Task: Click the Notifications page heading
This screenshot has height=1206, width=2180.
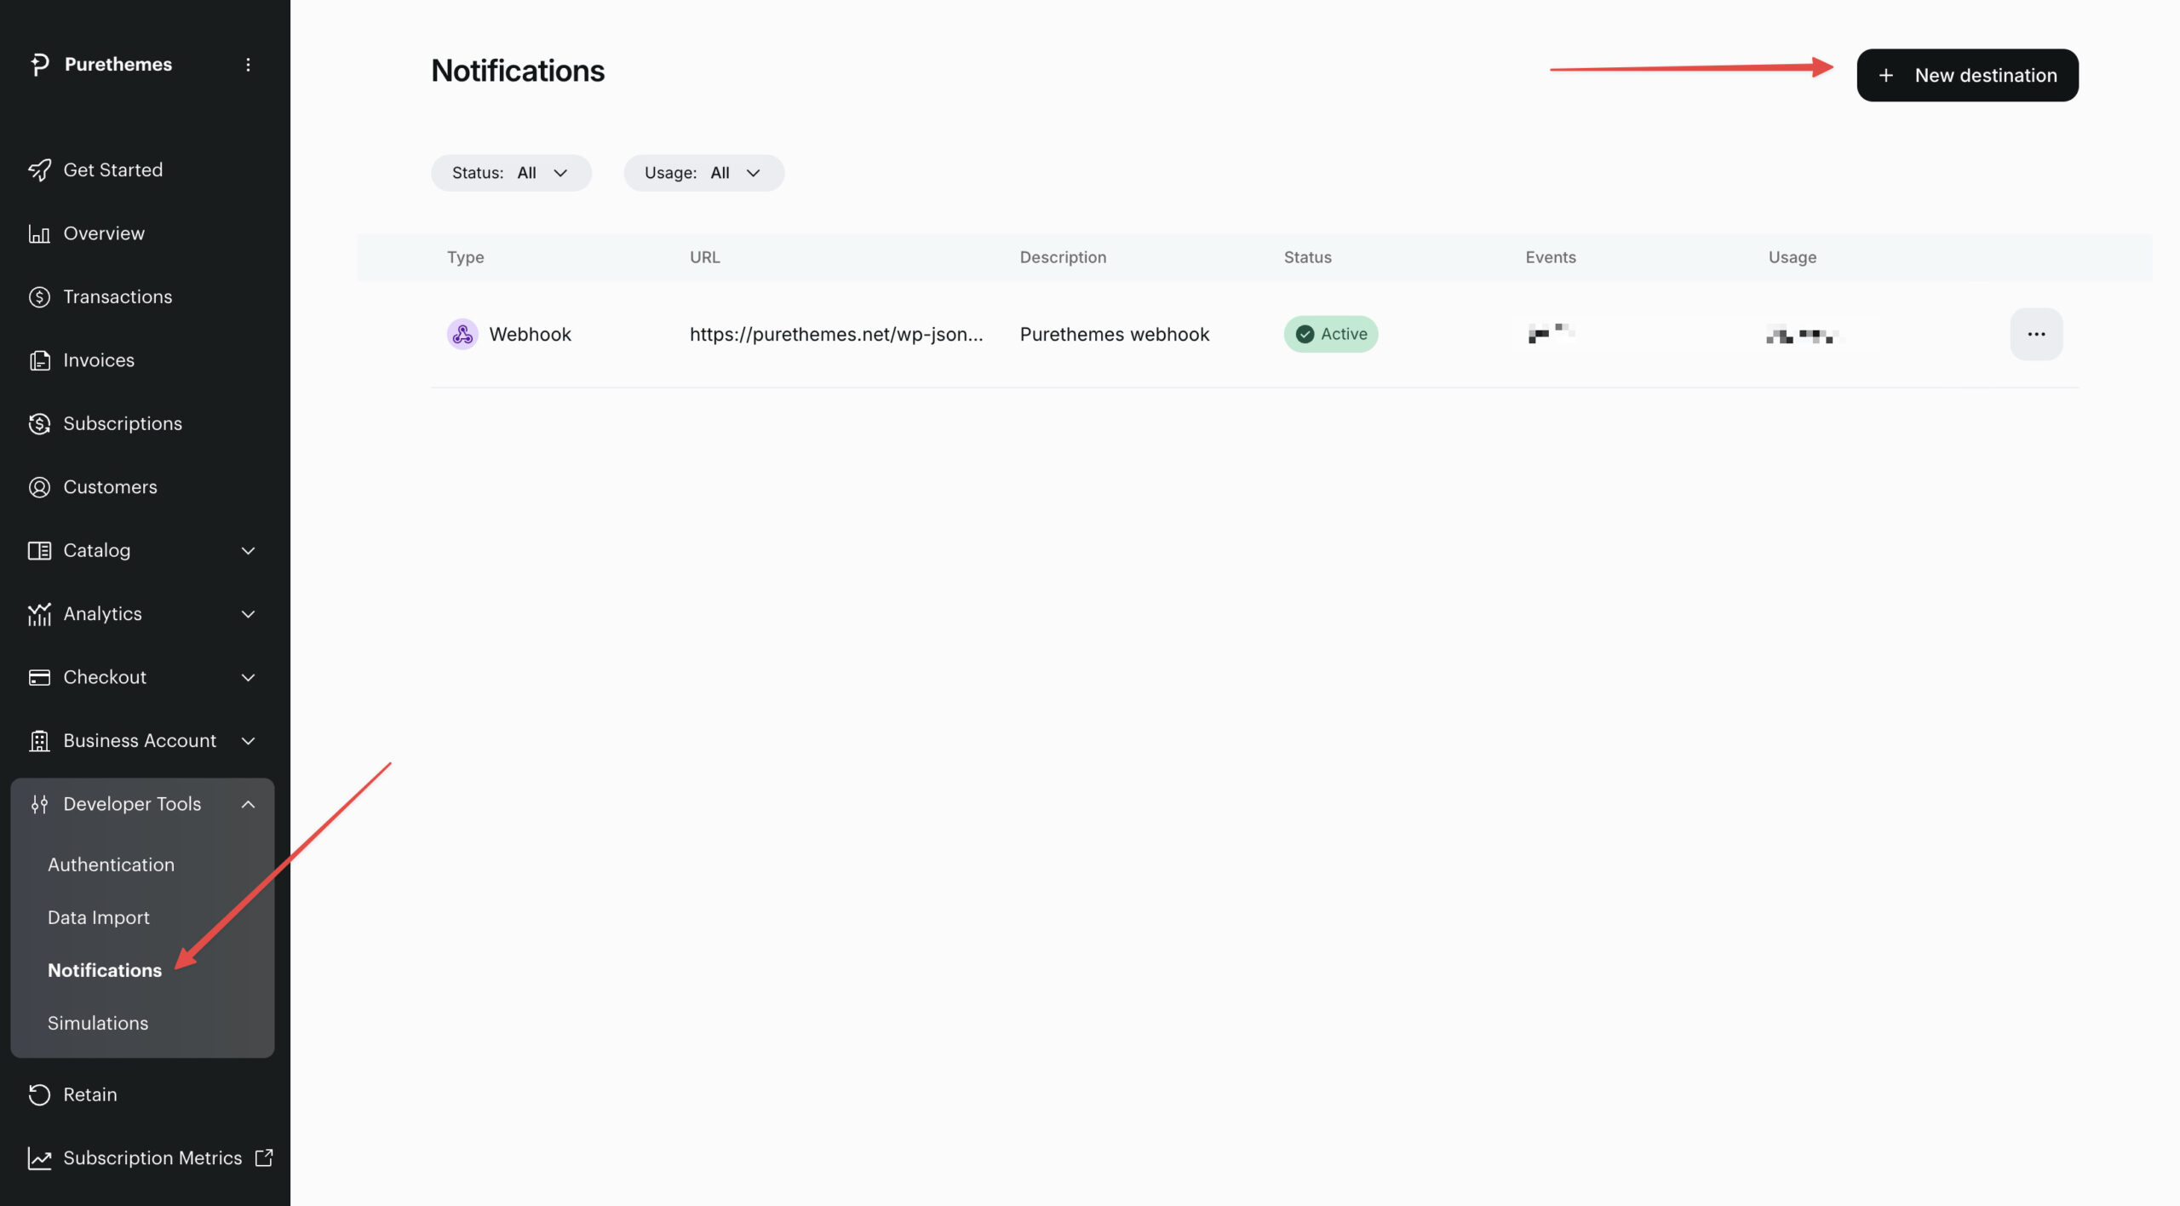Action: [518, 71]
